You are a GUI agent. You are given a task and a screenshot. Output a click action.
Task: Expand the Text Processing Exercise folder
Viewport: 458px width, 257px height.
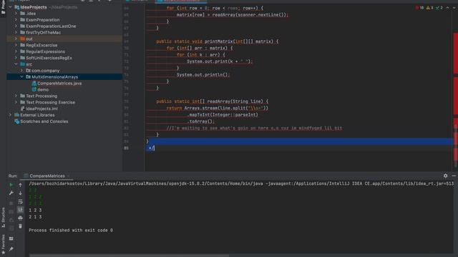tap(16, 102)
